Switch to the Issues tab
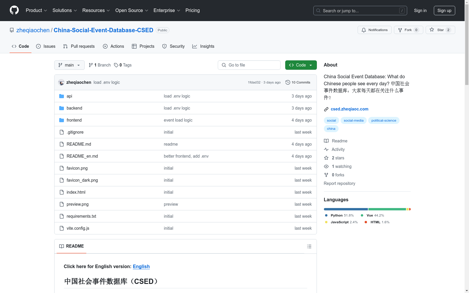Image resolution: width=469 pixels, height=293 pixels. click(46, 46)
